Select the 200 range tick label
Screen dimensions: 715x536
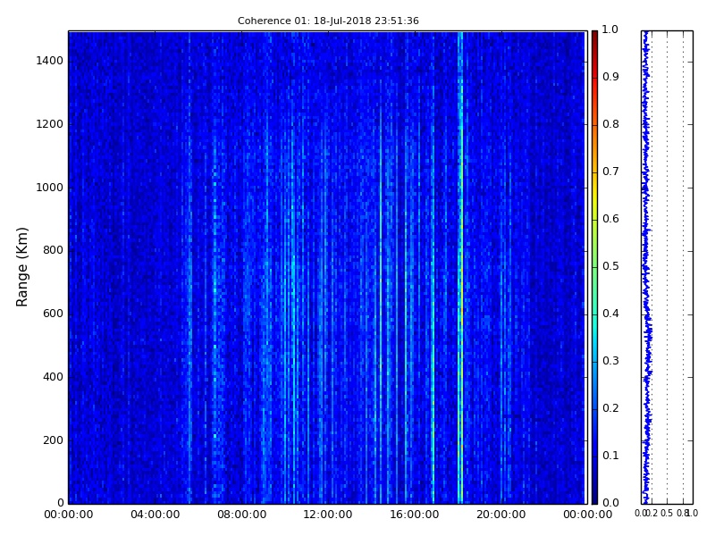53,440
